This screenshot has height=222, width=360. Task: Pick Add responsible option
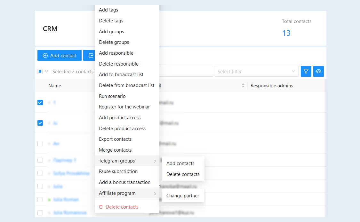pos(127,53)
